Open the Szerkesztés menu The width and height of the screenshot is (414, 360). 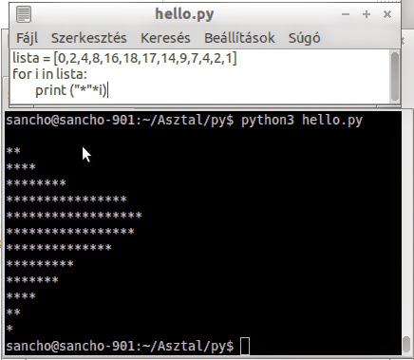(89, 38)
